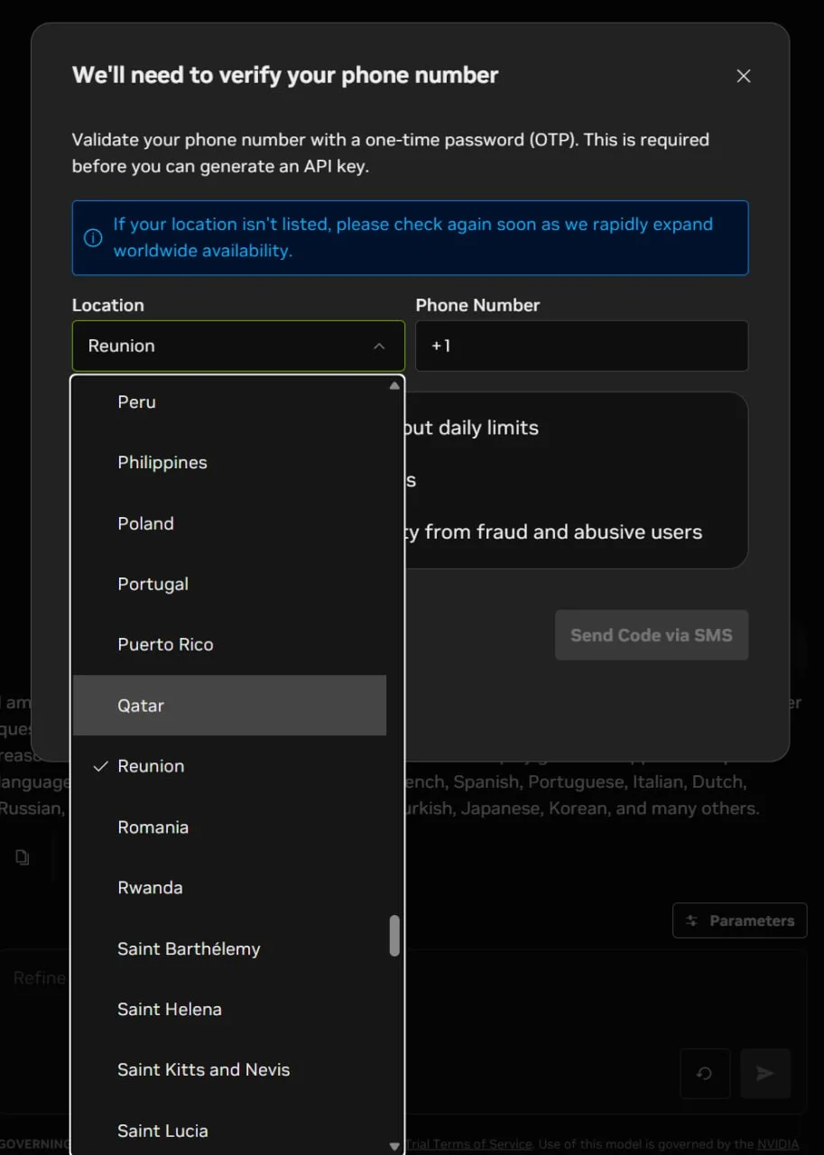Click the copy response icon
Screen dimensions: 824x1155
point(23,857)
